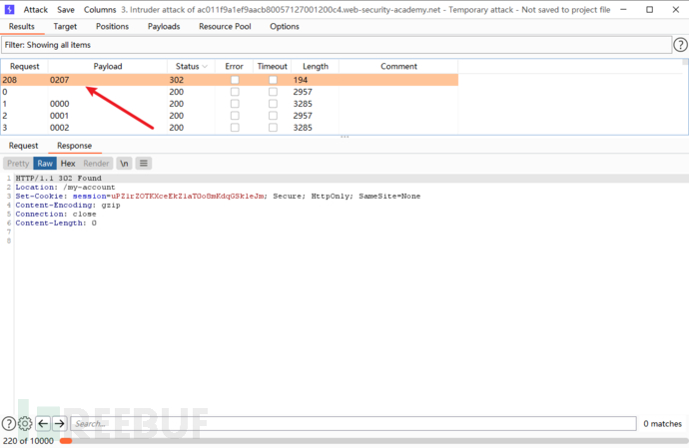Open the message editor hamburger menu
This screenshot has width=689, height=448.
coord(143,164)
